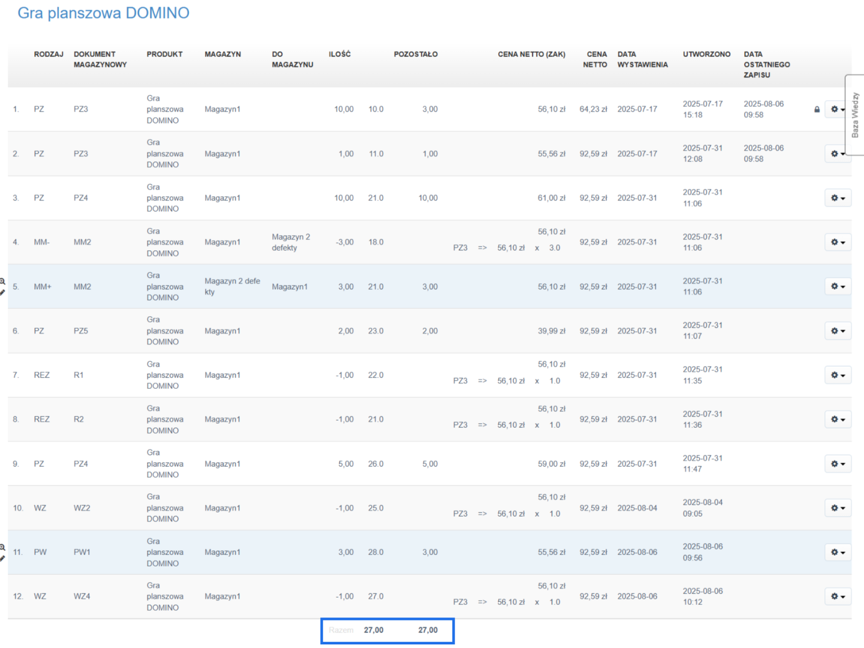Click the lock icon in row 1
This screenshot has height=648, width=864.
(817, 109)
